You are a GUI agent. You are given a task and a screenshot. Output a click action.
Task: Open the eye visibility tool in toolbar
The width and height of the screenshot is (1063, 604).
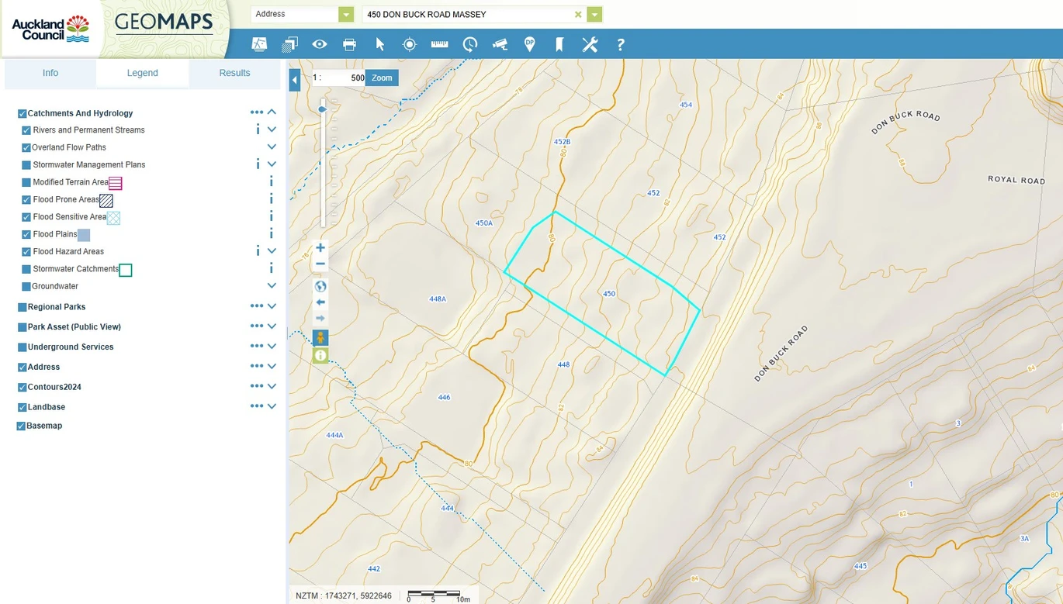320,44
